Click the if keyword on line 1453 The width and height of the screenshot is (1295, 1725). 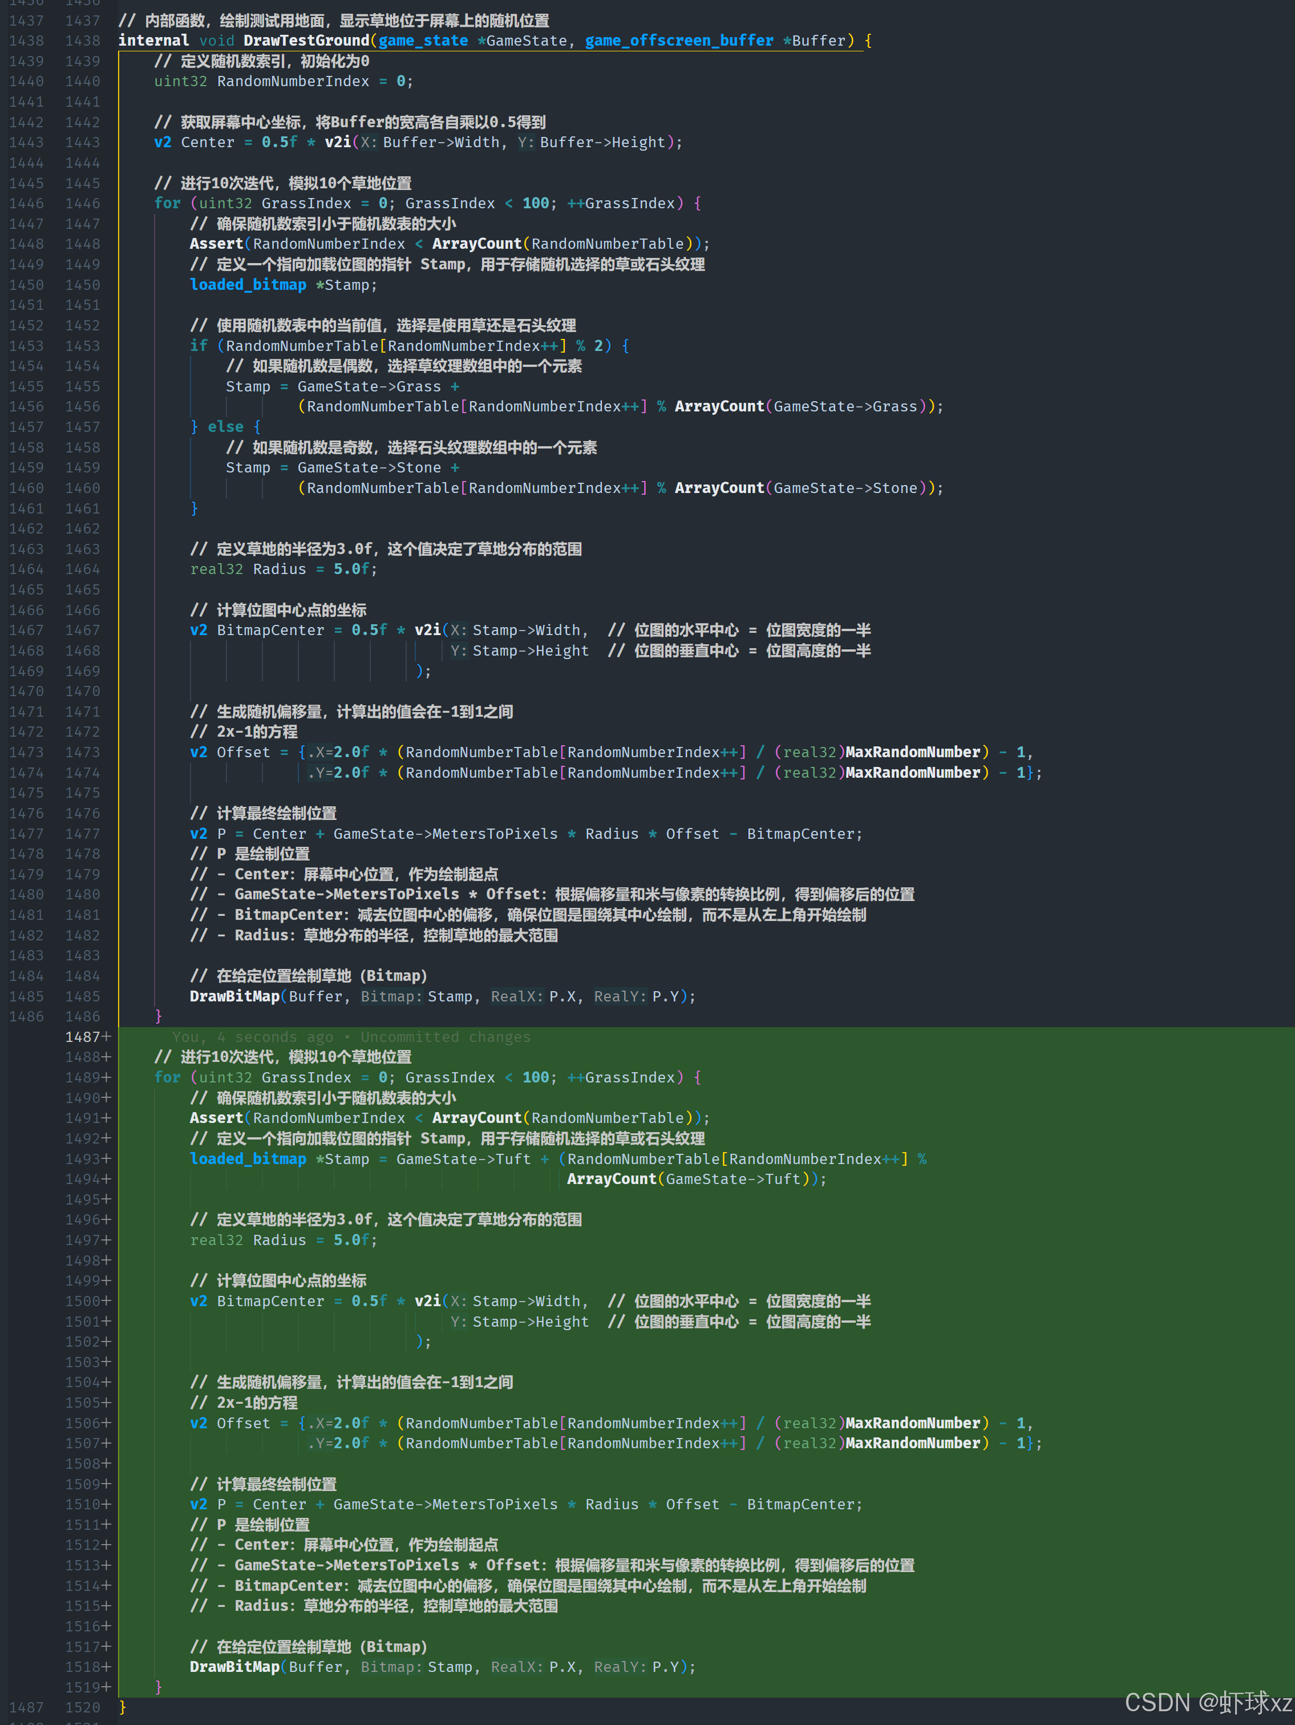(x=199, y=345)
